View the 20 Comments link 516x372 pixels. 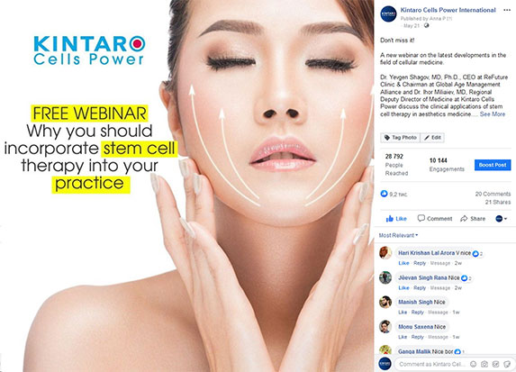pyautogui.click(x=493, y=194)
